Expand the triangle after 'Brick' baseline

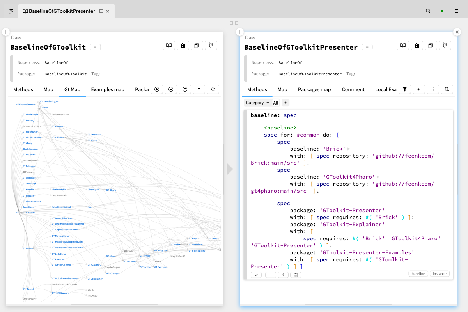pos(349,149)
